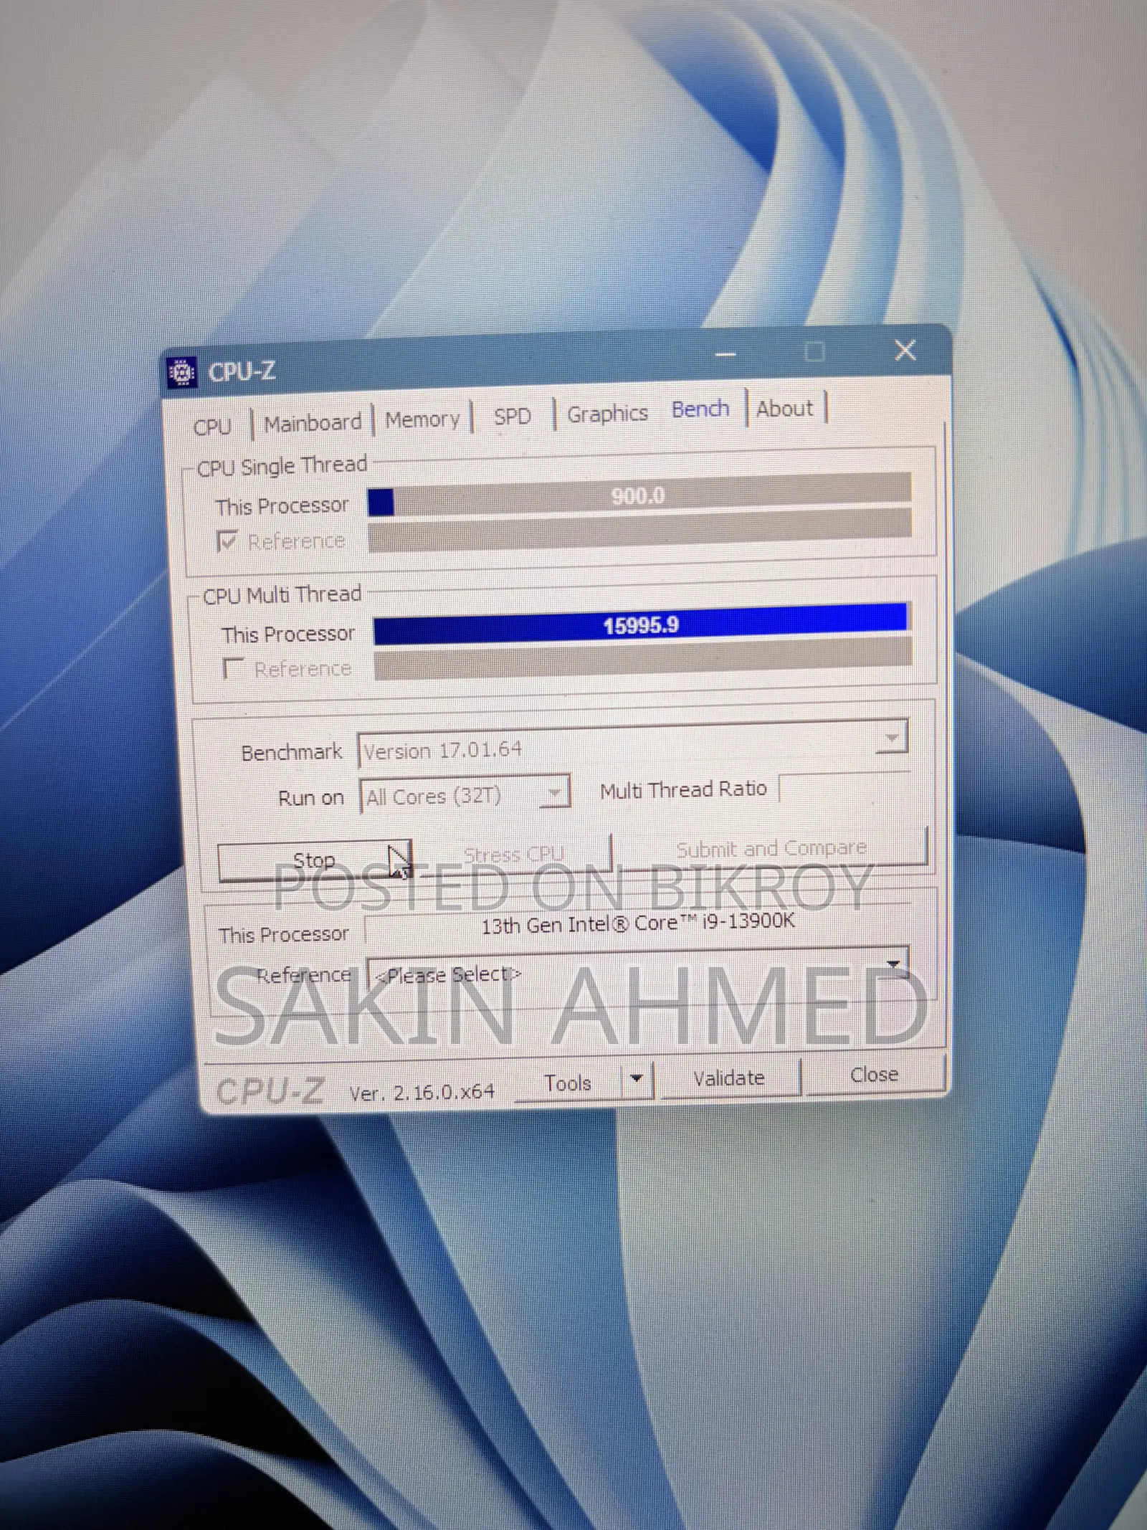Click Submit and Compare button

coord(772,849)
